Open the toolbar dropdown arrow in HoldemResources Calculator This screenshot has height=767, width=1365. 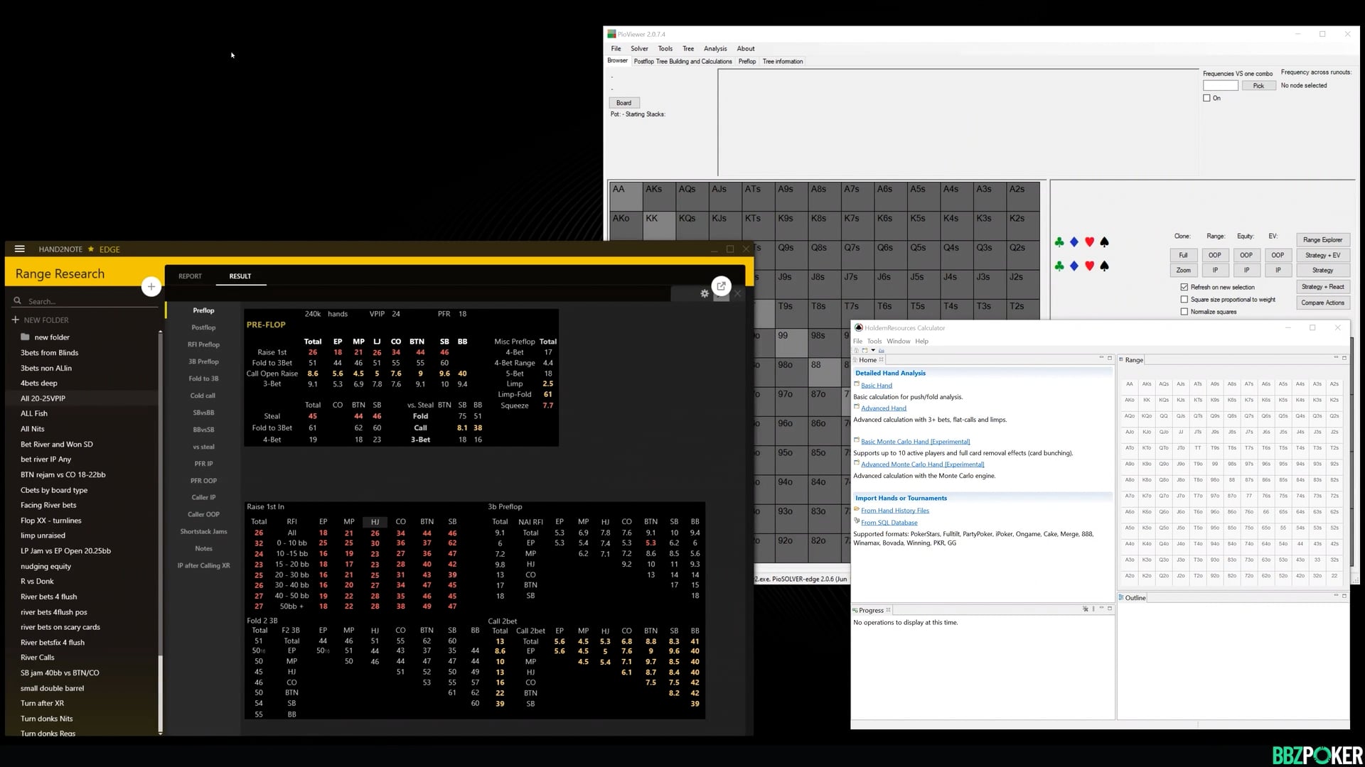[873, 350]
